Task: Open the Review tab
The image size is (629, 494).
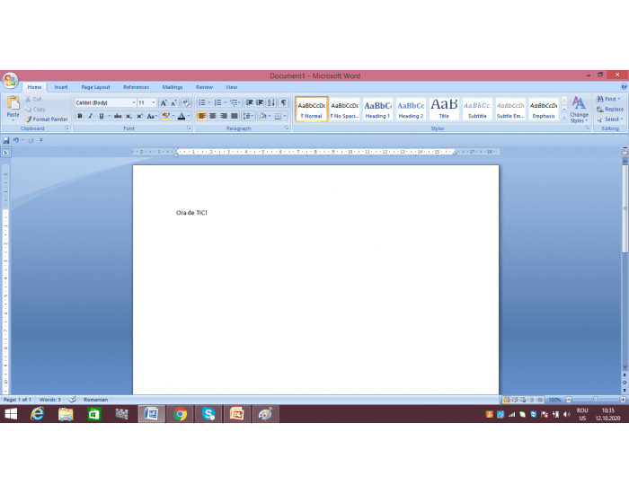Action: (204, 87)
